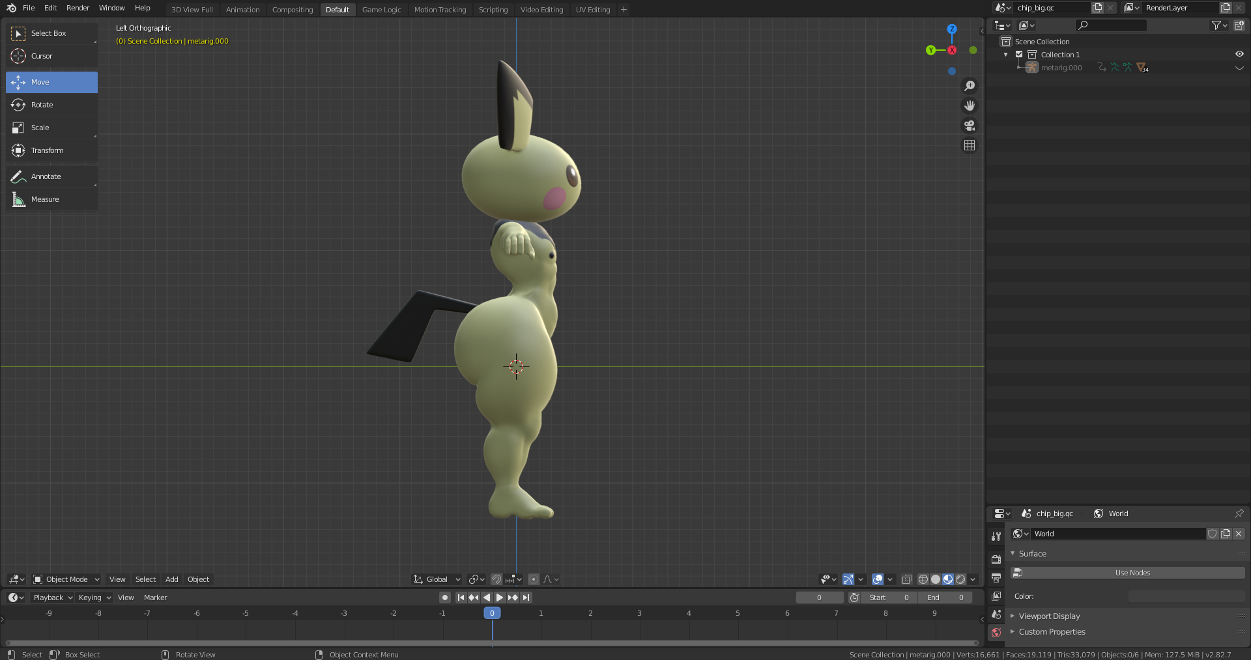1251x660 pixels.
Task: Toggle Show Overlays button
Action: pos(878,579)
